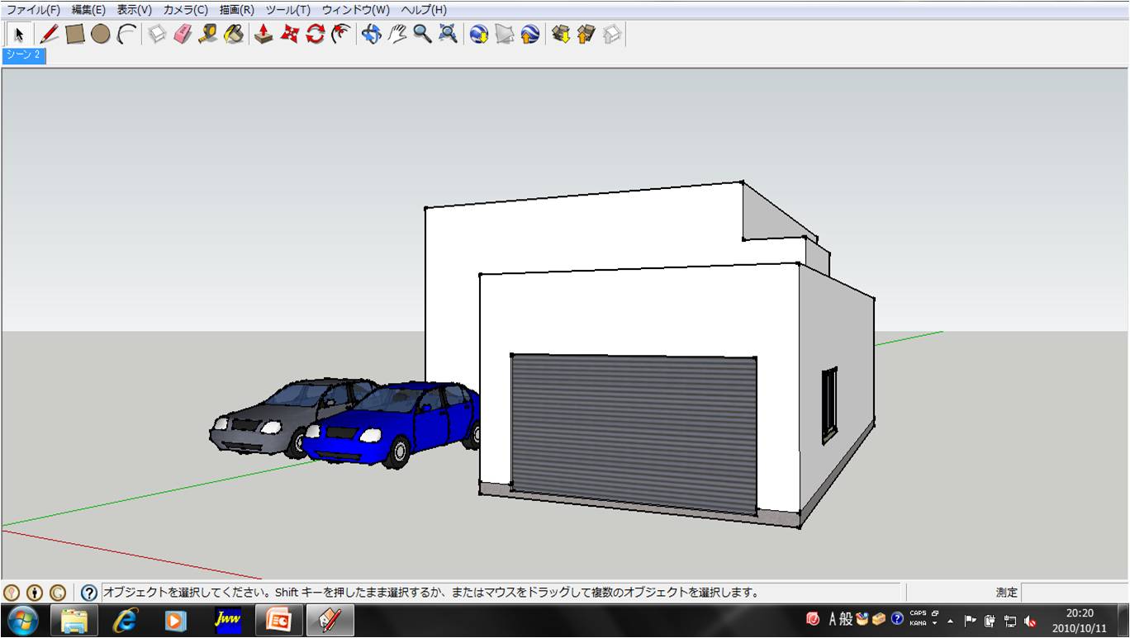Activate the Paint Bucket tool
Screen dimensions: 1130x638
pos(234,34)
